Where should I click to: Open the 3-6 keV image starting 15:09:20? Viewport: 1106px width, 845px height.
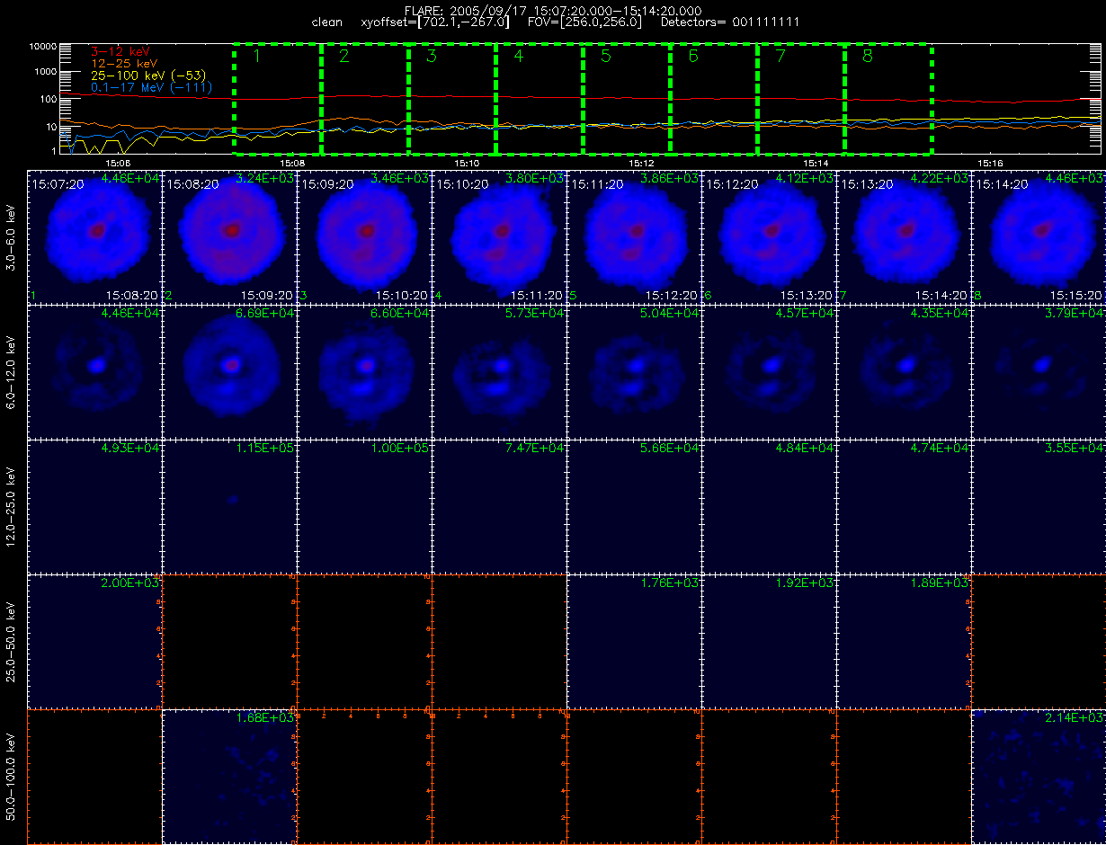point(365,236)
